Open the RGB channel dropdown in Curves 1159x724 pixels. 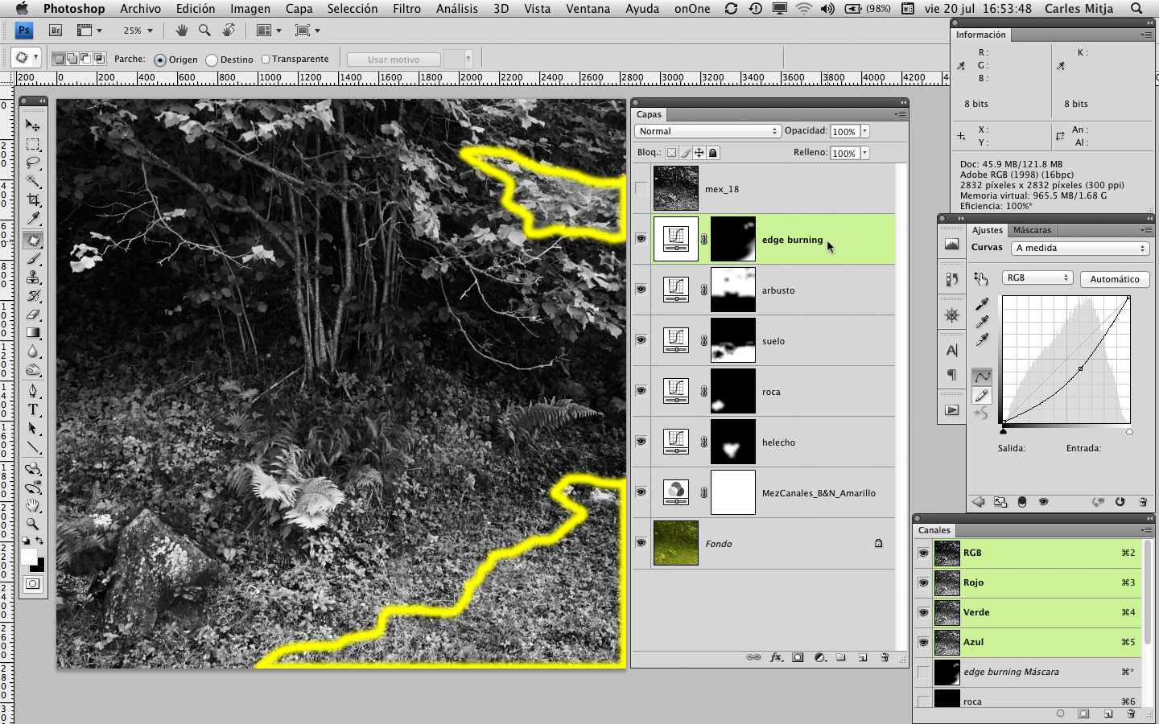click(x=1037, y=278)
